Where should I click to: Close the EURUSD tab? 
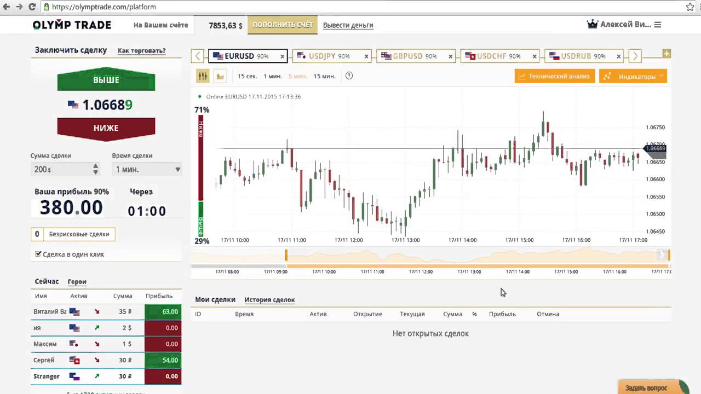click(x=283, y=56)
